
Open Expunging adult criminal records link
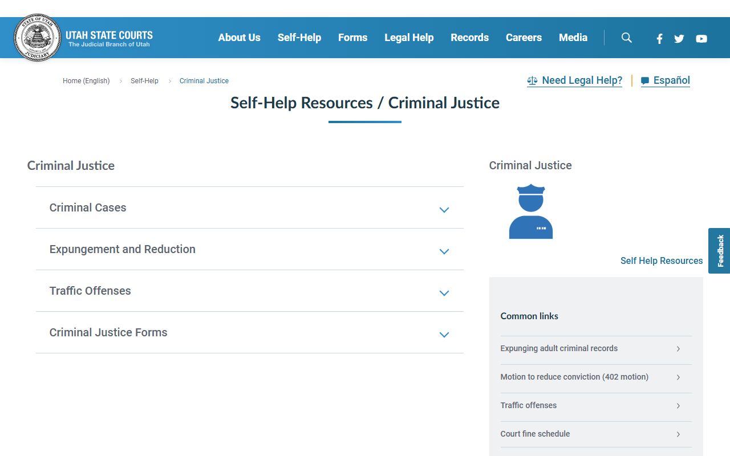click(559, 348)
